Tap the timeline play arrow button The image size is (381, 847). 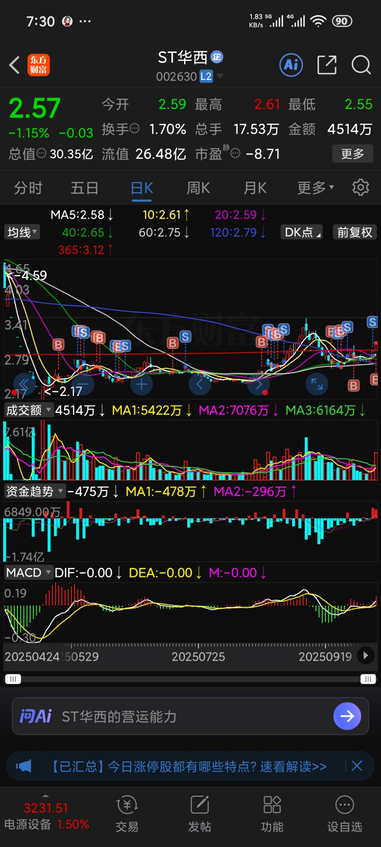click(365, 655)
